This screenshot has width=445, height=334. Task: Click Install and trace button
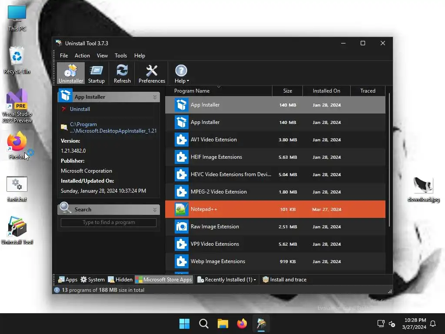coord(284,280)
